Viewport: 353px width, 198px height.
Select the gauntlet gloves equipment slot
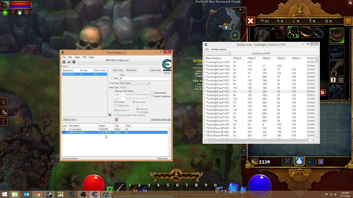337,68
